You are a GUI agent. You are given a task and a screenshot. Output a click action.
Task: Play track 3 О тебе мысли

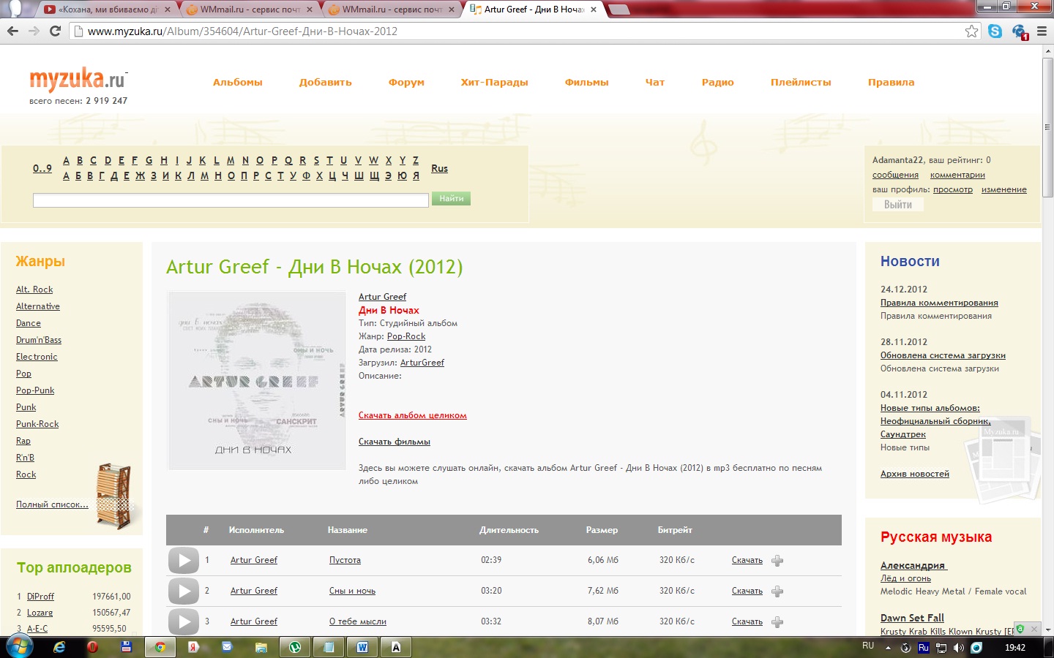point(184,622)
